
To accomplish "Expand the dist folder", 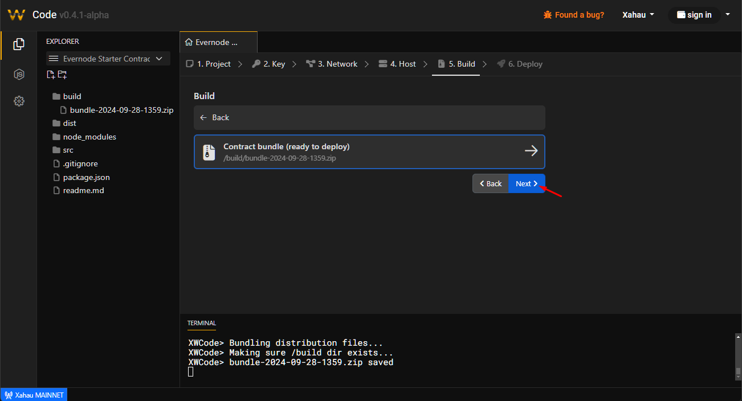I will click(64, 123).
